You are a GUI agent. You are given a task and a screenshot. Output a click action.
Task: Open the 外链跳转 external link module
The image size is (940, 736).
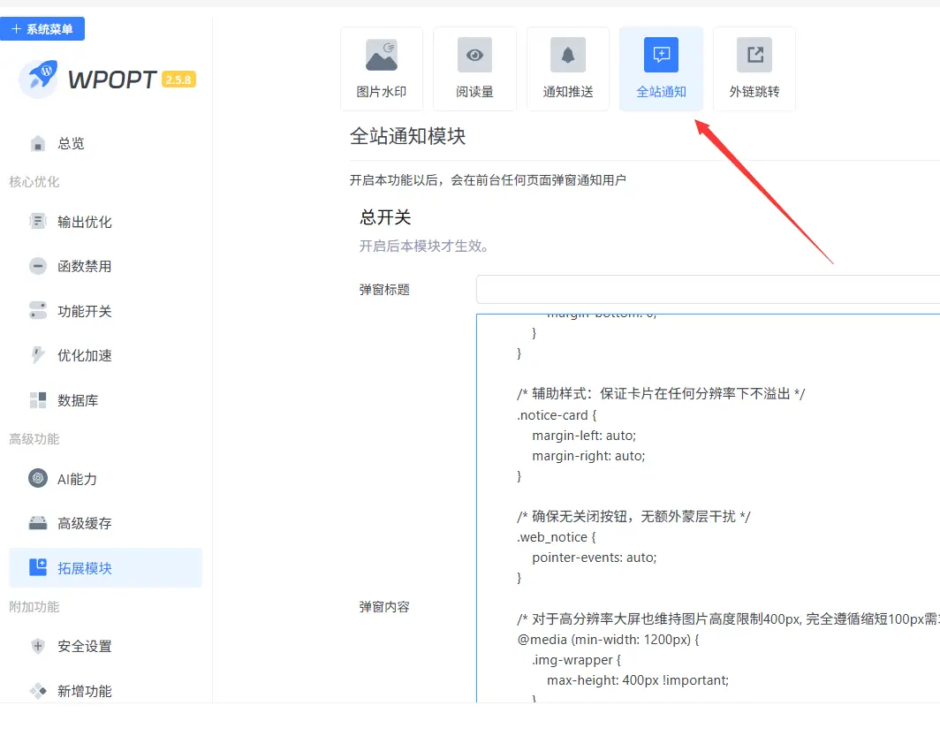[754, 69]
